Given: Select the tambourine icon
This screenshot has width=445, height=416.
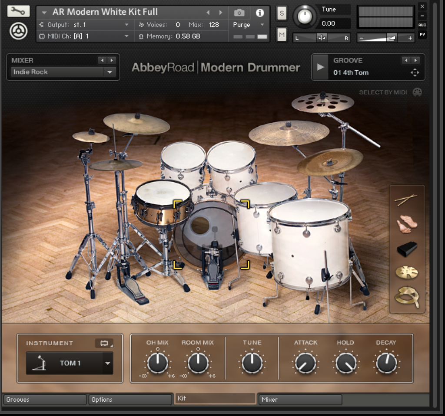Looking at the screenshot, I should (407, 297).
